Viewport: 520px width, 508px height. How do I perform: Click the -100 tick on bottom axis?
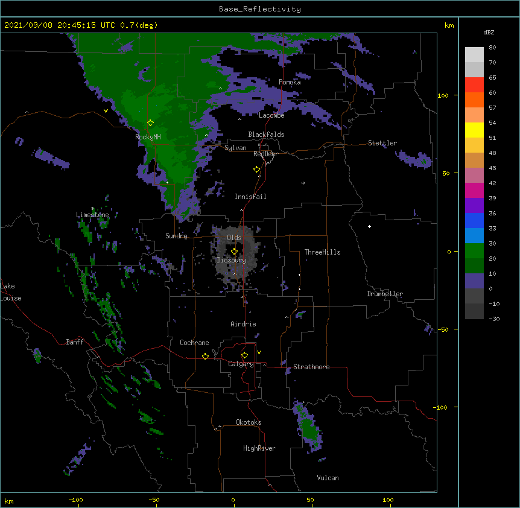(75, 500)
